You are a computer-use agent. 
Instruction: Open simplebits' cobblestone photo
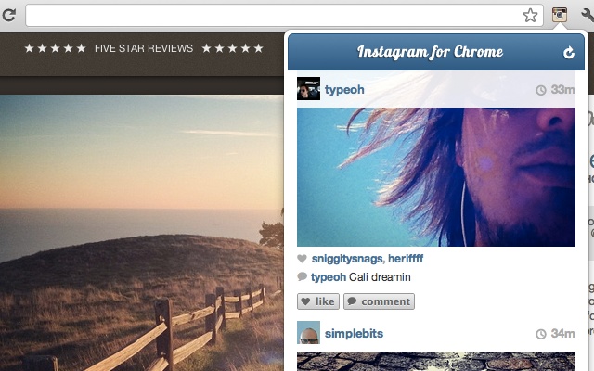(x=435, y=361)
